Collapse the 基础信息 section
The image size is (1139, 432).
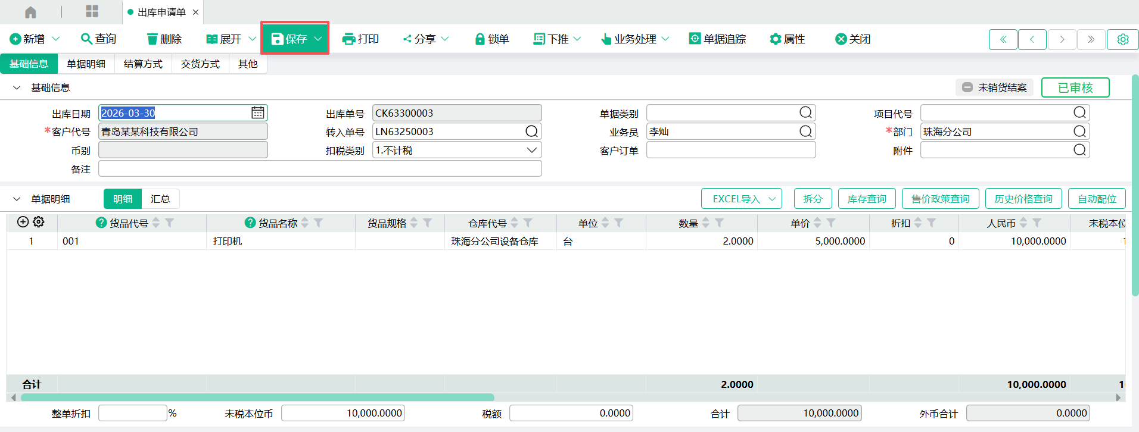(x=17, y=87)
